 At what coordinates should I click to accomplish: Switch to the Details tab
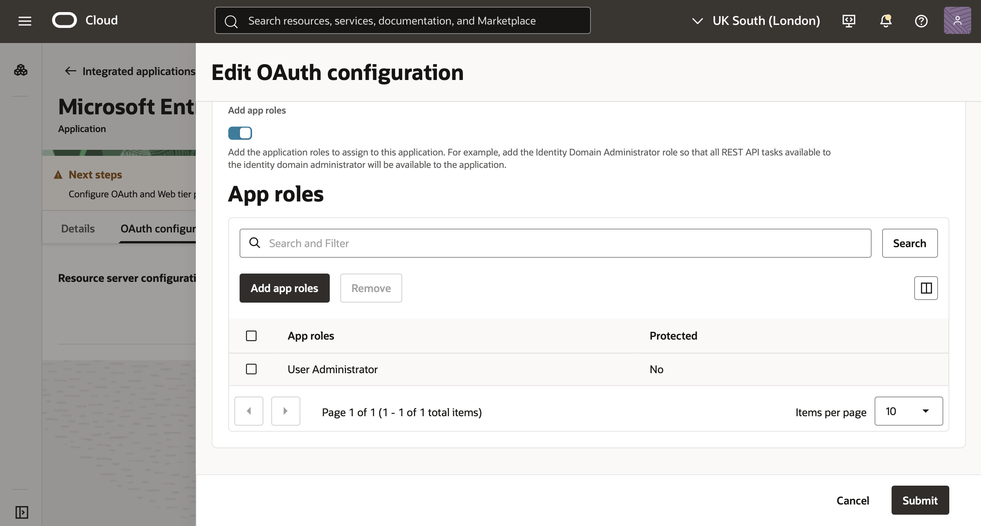click(x=77, y=228)
